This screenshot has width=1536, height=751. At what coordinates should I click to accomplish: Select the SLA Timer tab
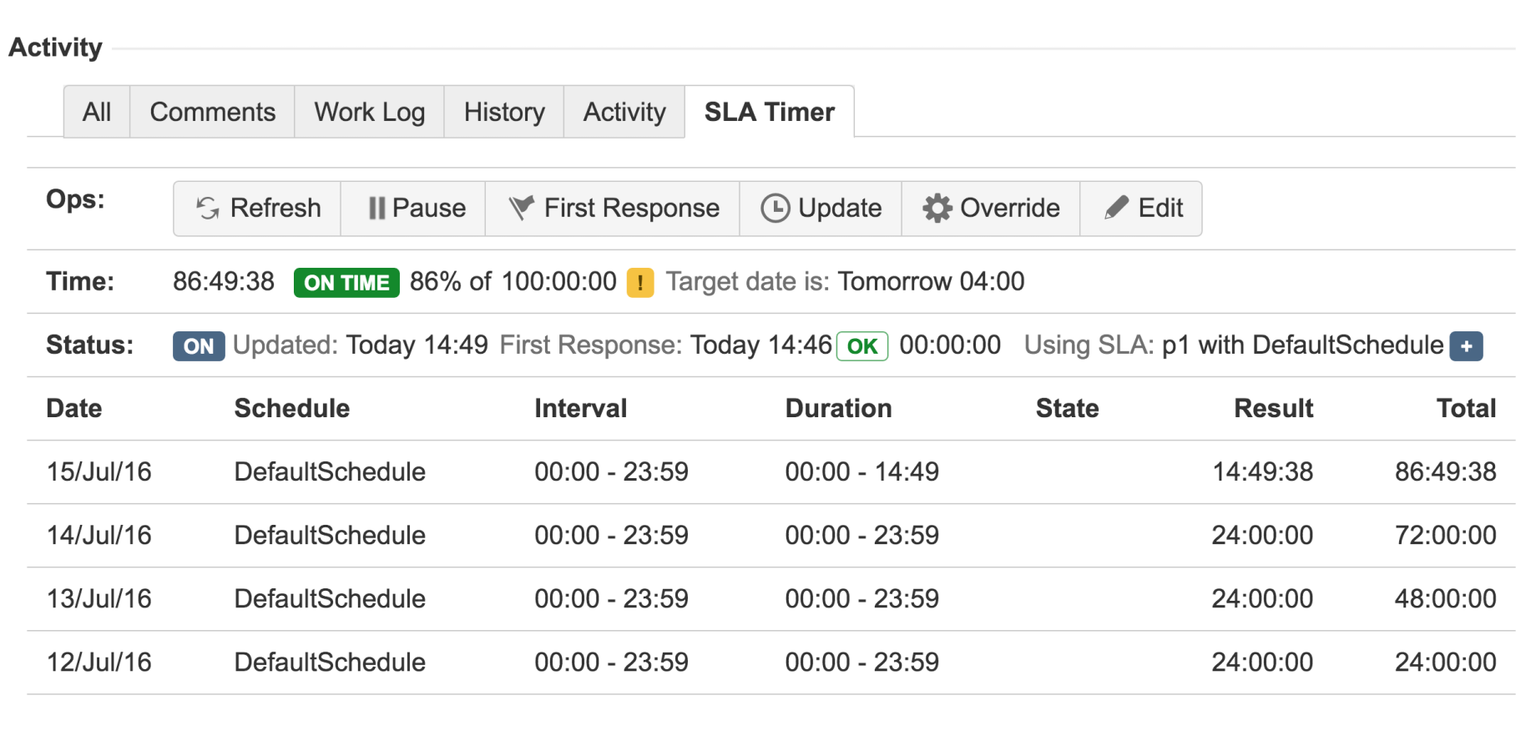pos(769,112)
